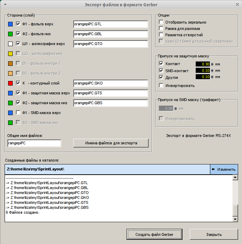Click the log scrollbar down arrow
This screenshot has height=244, width=242.
[235, 219]
